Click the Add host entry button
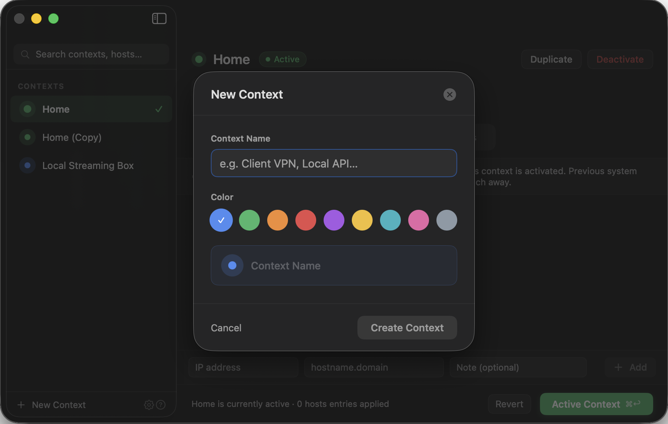668x424 pixels. (630, 367)
